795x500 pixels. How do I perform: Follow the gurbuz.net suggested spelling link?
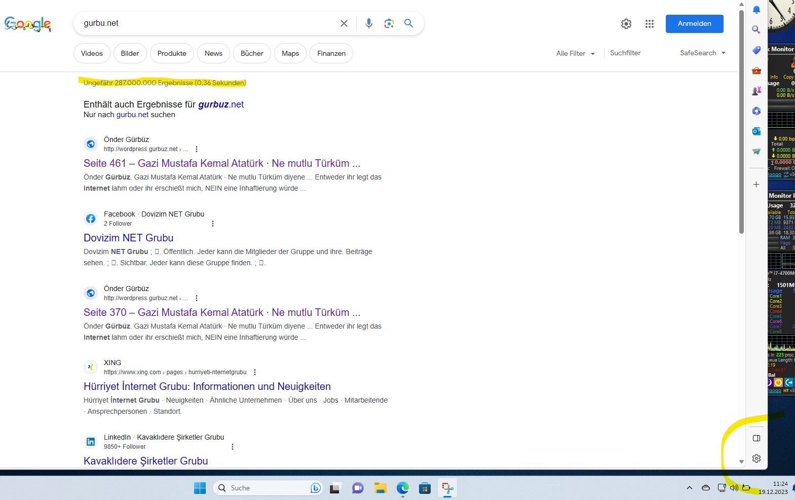[221, 104]
